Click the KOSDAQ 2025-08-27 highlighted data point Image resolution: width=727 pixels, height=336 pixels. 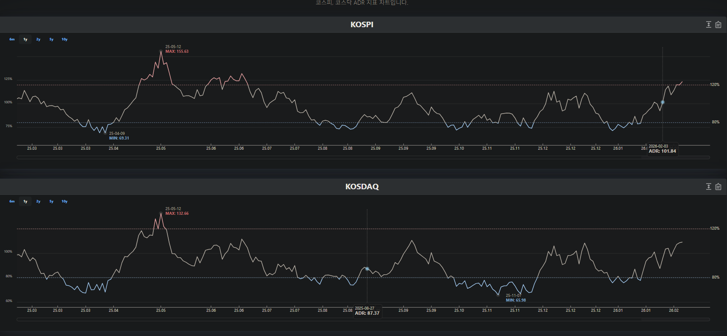coord(367,269)
